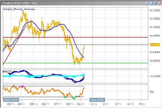
Task: Select the RSI indicator label
Action: 5,87
